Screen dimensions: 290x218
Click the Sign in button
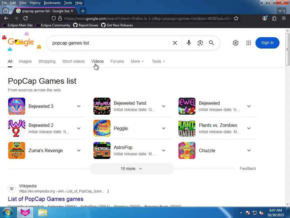267,43
